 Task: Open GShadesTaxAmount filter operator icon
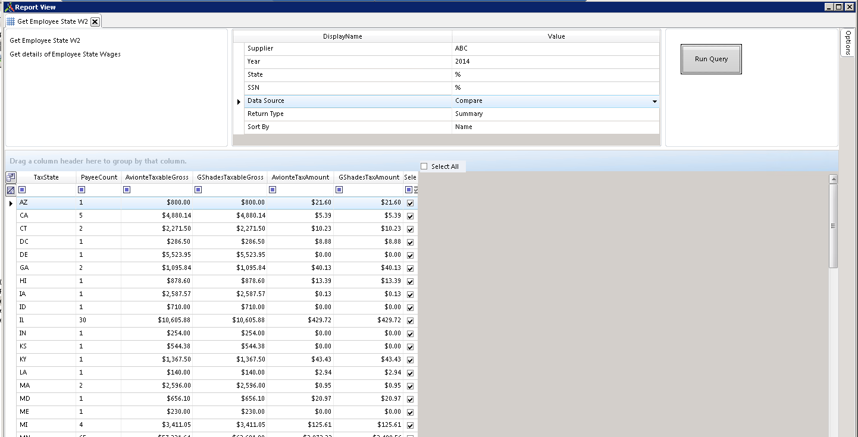pos(339,190)
